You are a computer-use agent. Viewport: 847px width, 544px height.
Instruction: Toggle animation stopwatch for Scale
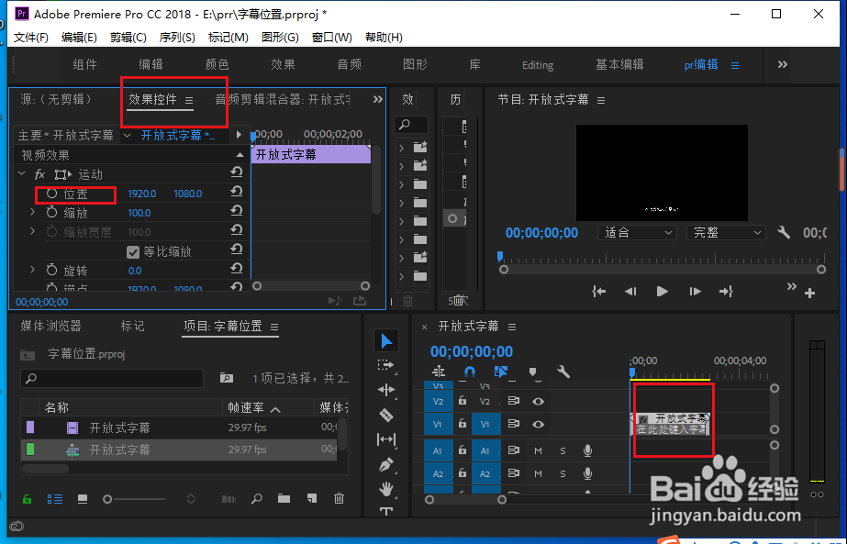[x=52, y=213]
